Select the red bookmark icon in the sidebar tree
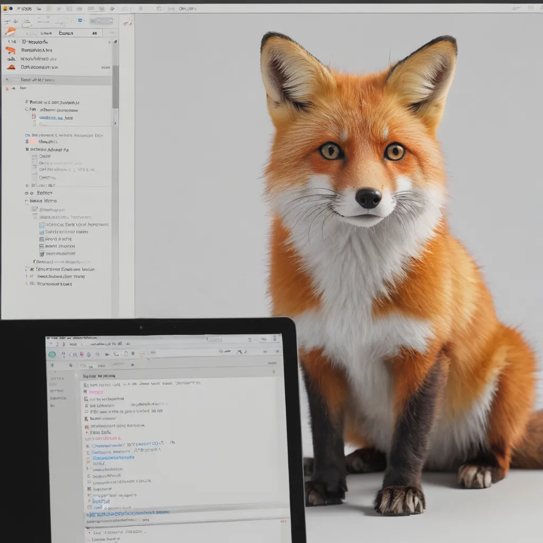Screen dimensions: 543x543 coord(32,116)
